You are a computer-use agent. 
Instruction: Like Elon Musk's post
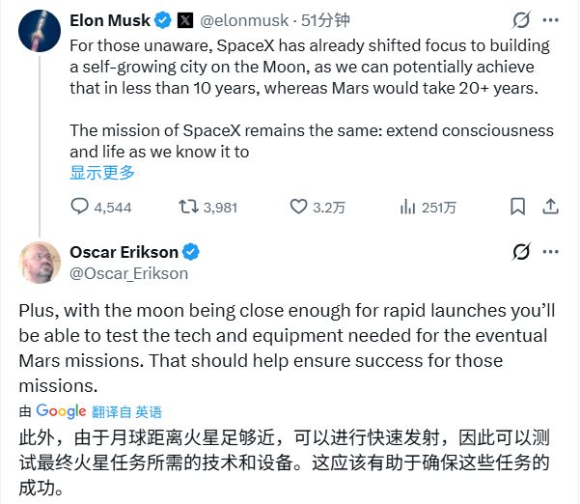pyautogui.click(x=300, y=207)
